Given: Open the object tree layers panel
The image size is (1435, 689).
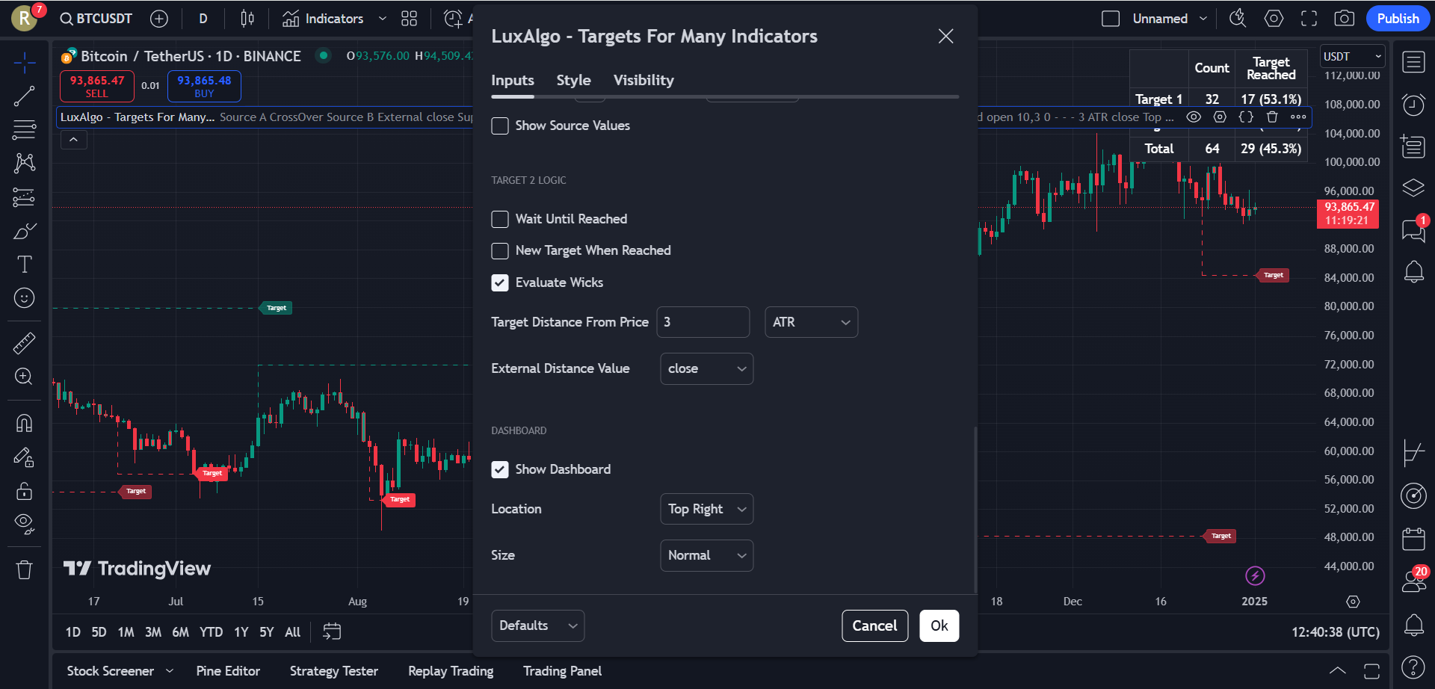Looking at the screenshot, I should [x=1413, y=188].
